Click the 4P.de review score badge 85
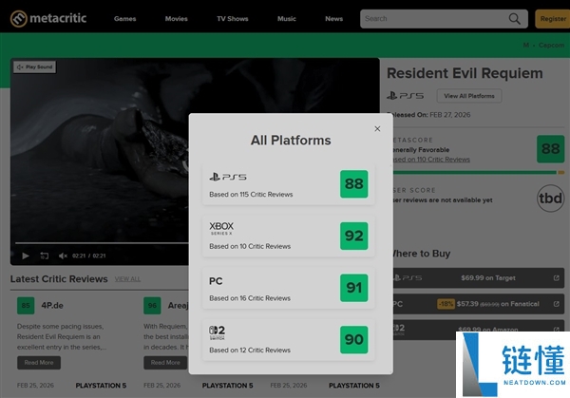 [26, 306]
